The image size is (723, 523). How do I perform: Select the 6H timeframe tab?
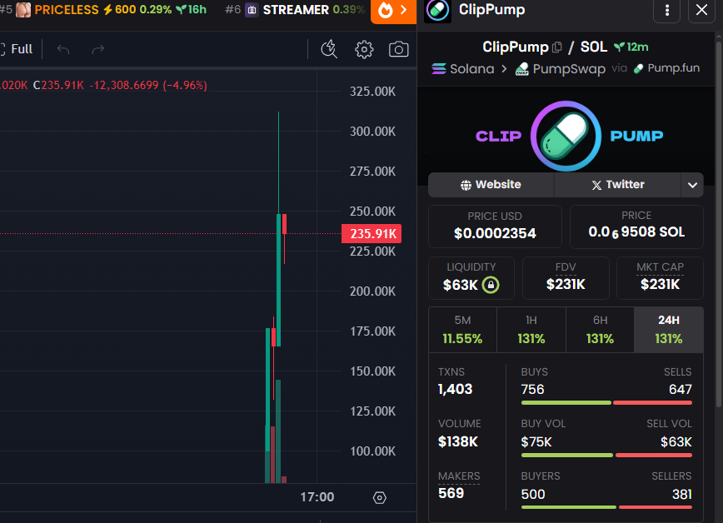[x=600, y=331]
